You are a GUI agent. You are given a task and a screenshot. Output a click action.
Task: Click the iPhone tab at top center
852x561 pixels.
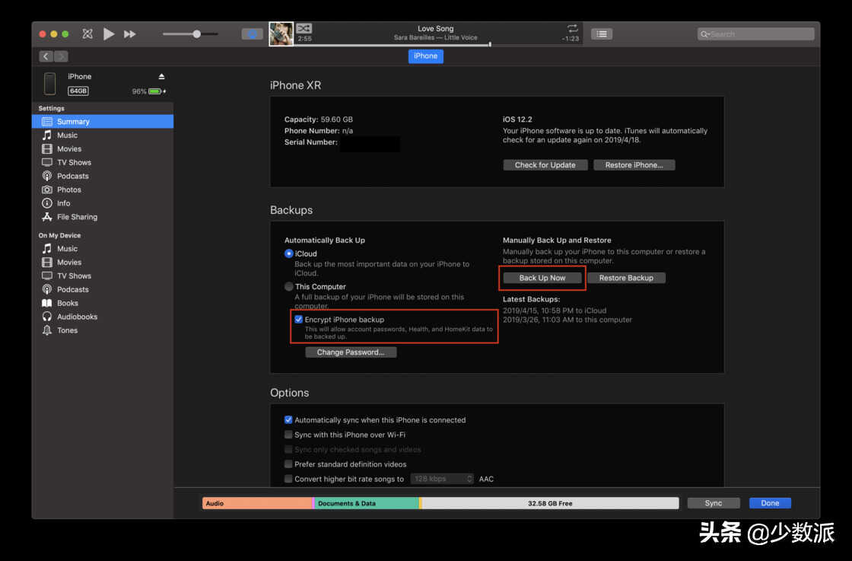click(425, 56)
